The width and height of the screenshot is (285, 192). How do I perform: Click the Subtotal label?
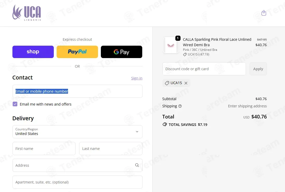click(x=169, y=99)
